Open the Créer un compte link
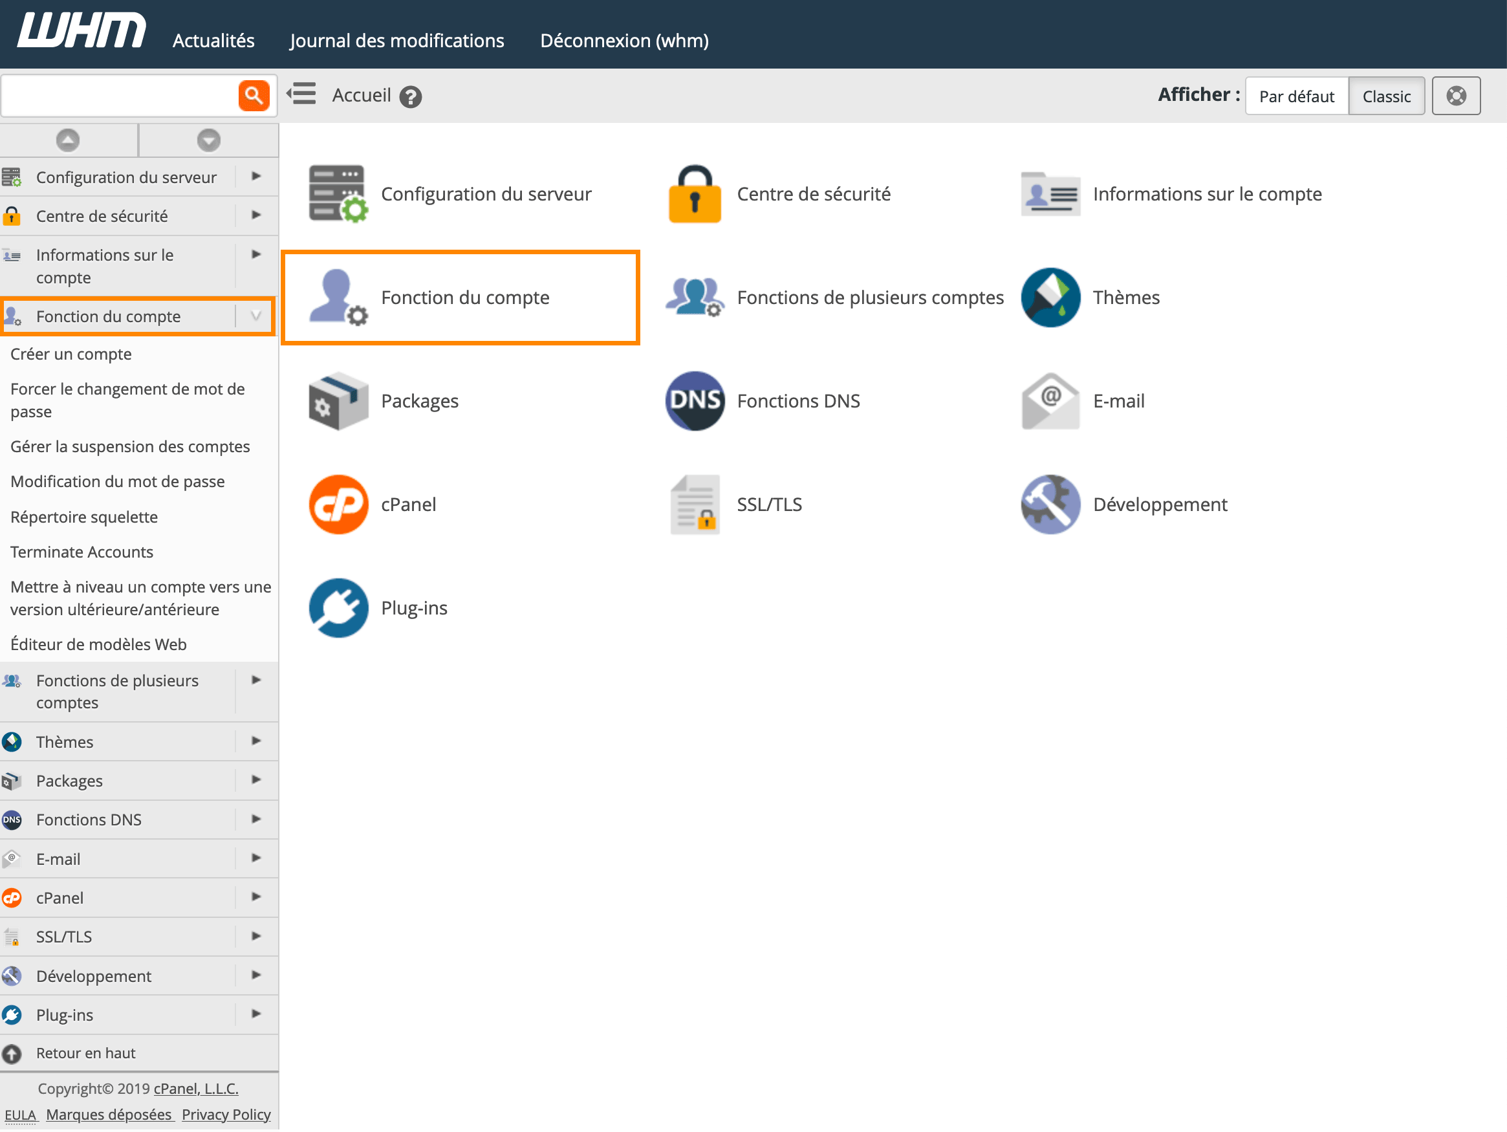The width and height of the screenshot is (1507, 1132). pyautogui.click(x=71, y=354)
